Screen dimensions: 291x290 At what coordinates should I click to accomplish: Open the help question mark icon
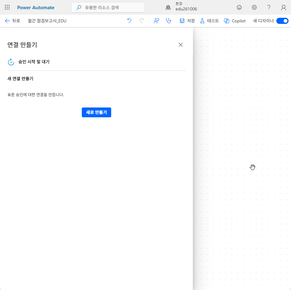(x=269, y=7)
